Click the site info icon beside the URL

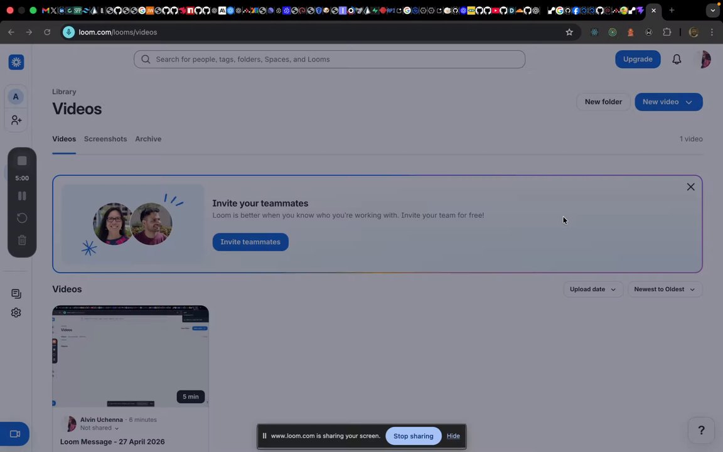(x=68, y=32)
